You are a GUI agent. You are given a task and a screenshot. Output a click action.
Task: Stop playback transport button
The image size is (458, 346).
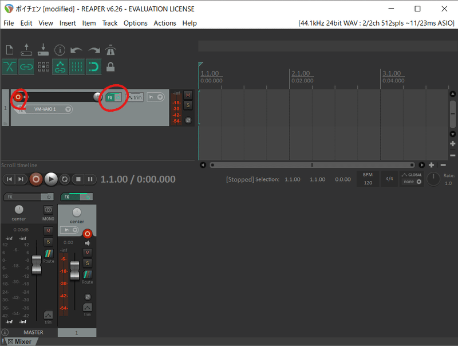(78, 179)
